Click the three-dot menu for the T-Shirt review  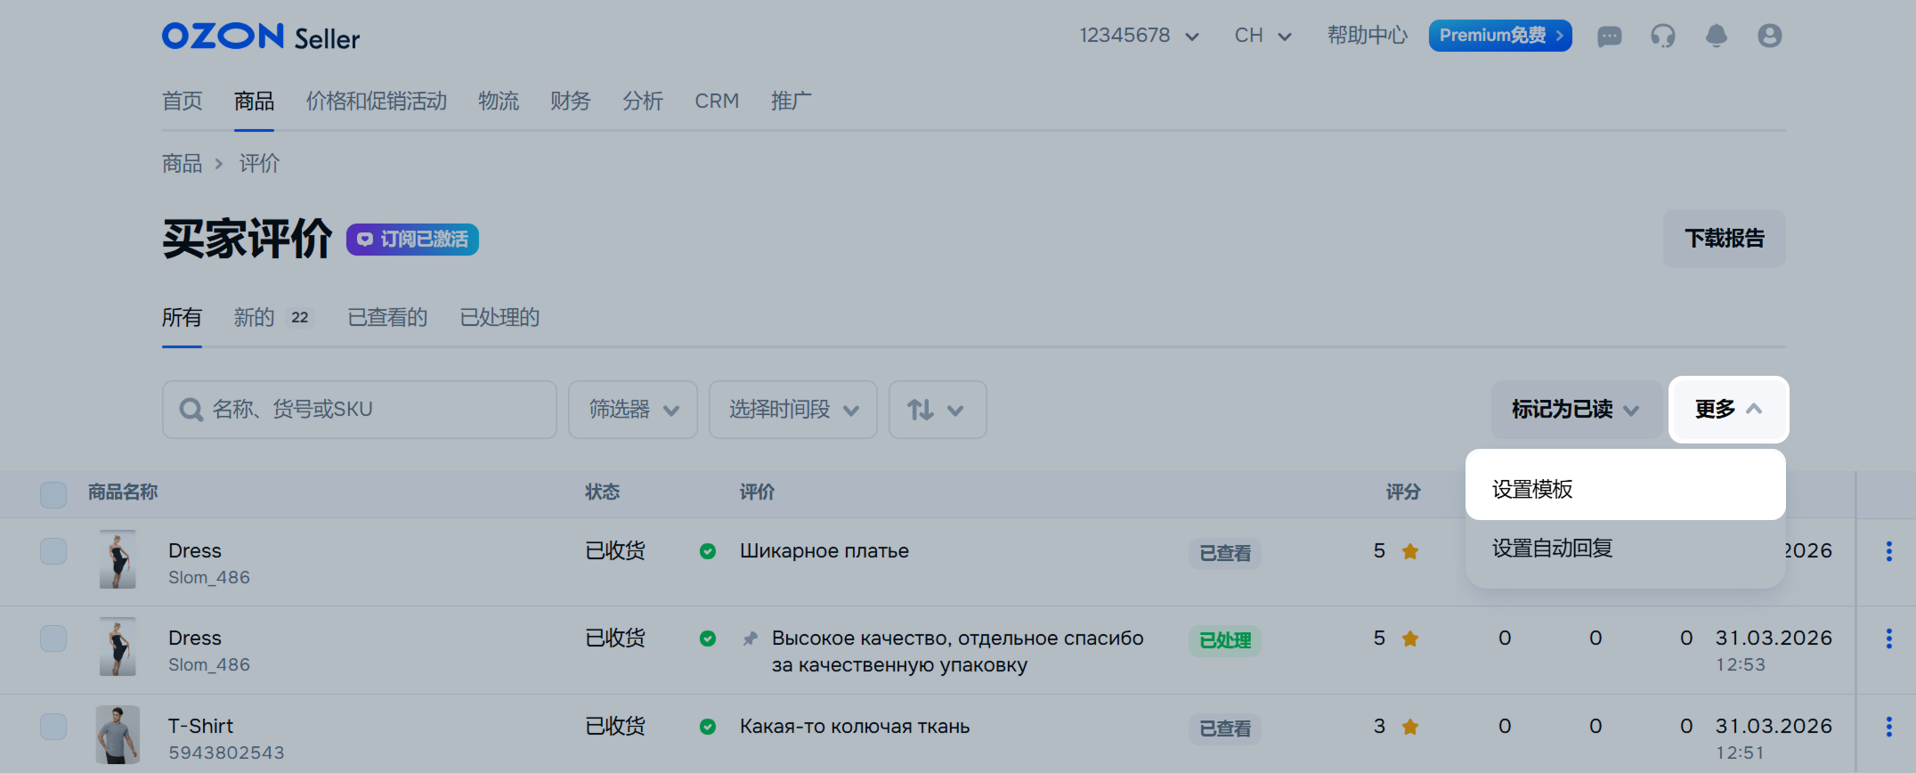pyautogui.click(x=1888, y=727)
